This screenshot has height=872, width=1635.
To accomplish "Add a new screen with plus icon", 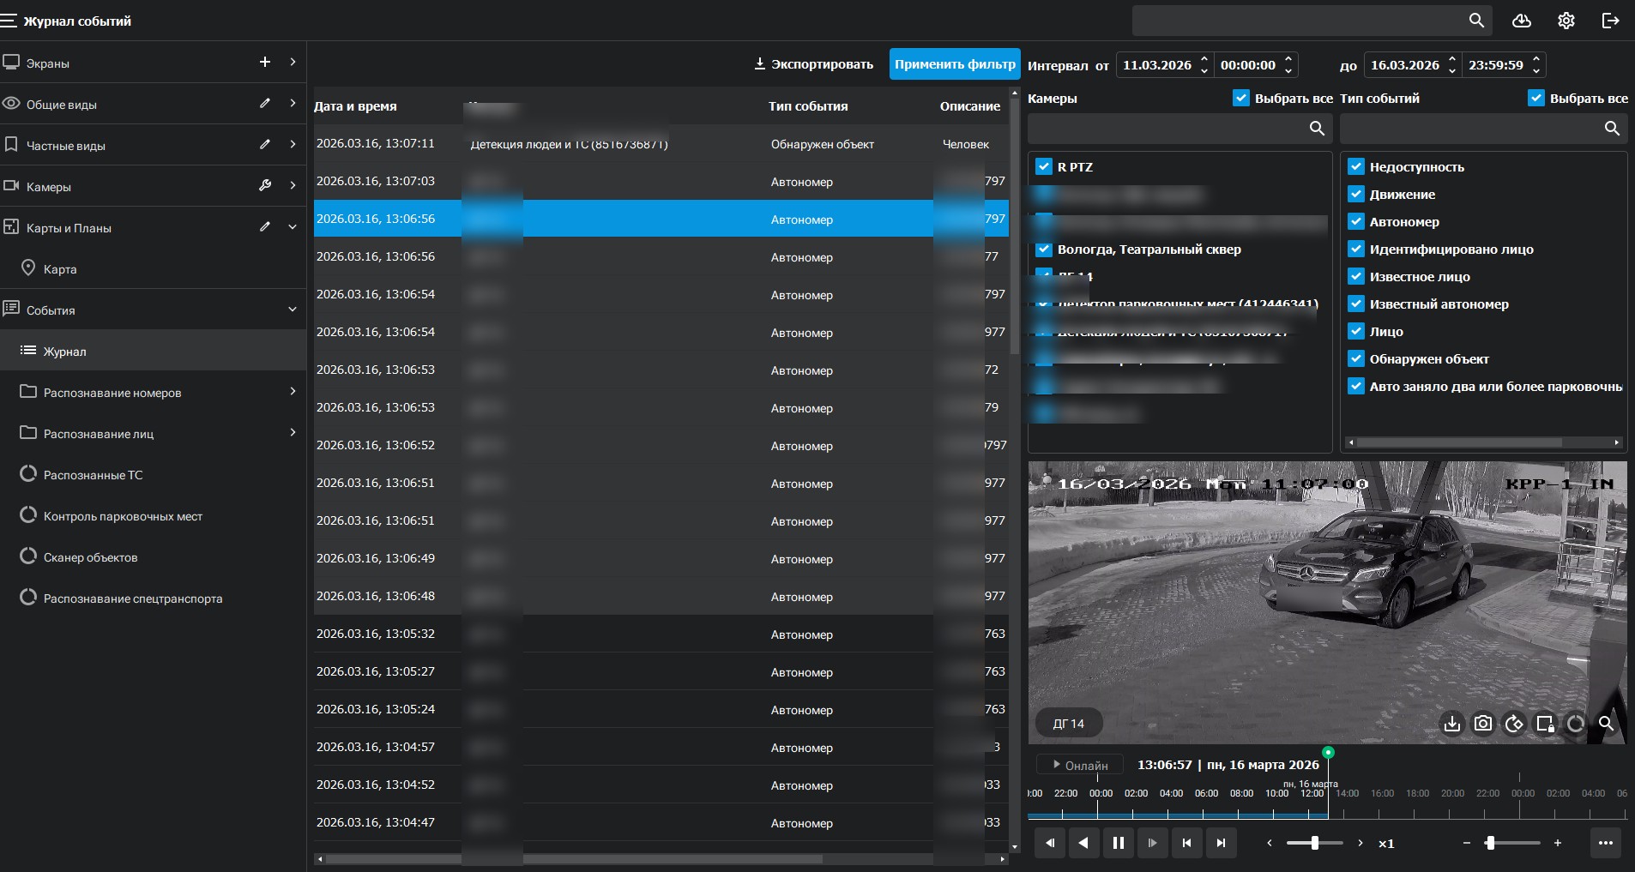I will [x=265, y=62].
